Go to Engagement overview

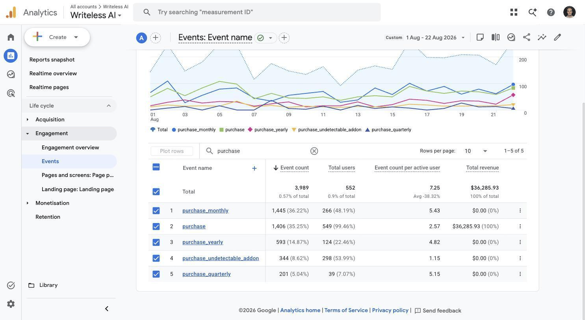point(71,147)
